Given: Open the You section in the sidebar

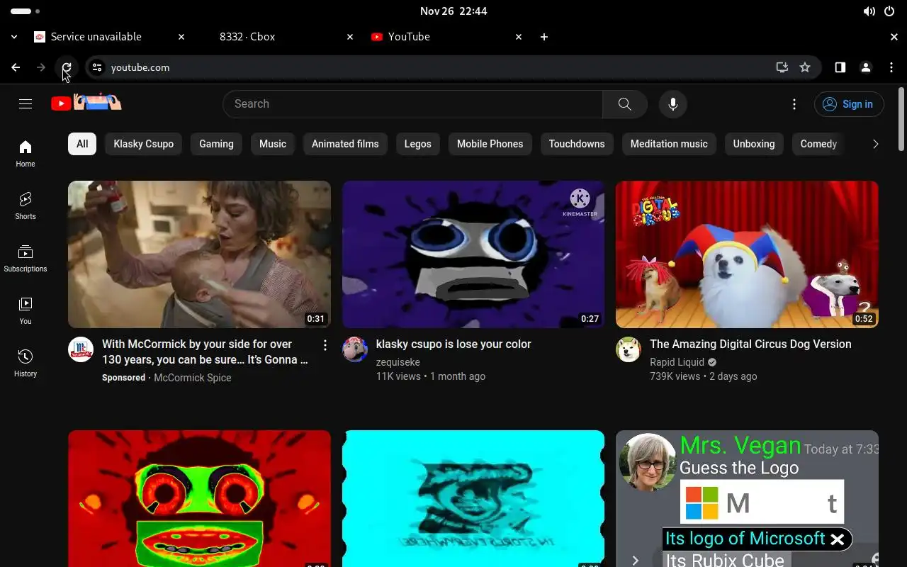Looking at the screenshot, I should pos(26,310).
